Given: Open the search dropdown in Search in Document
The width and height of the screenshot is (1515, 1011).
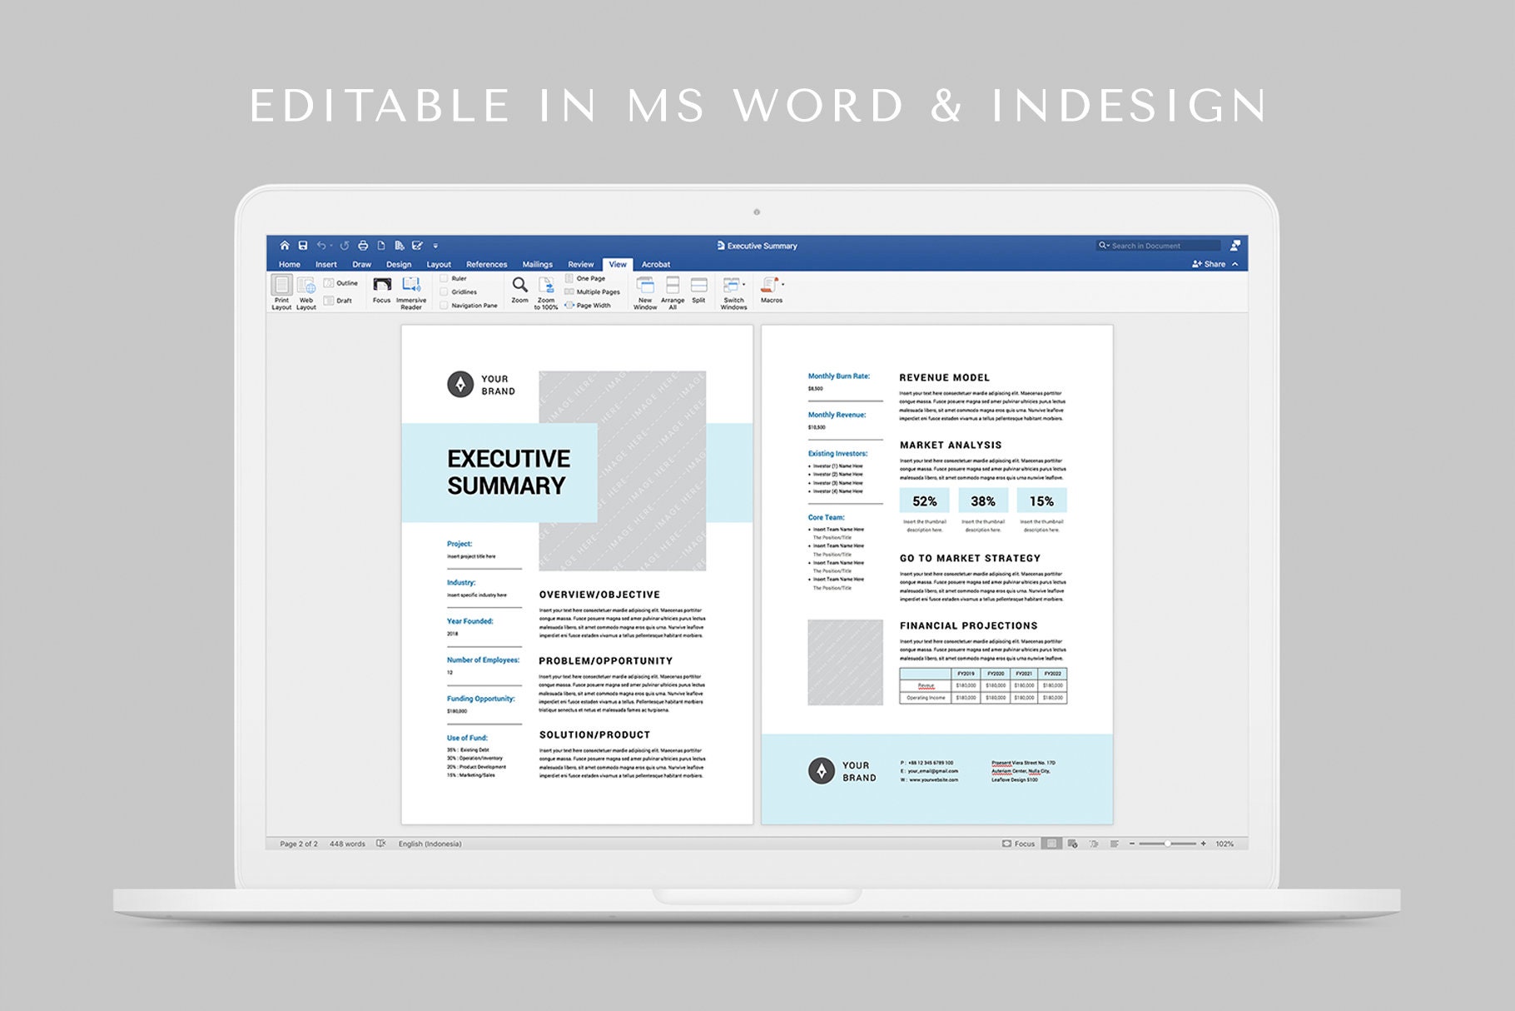Looking at the screenshot, I should point(1108,246).
